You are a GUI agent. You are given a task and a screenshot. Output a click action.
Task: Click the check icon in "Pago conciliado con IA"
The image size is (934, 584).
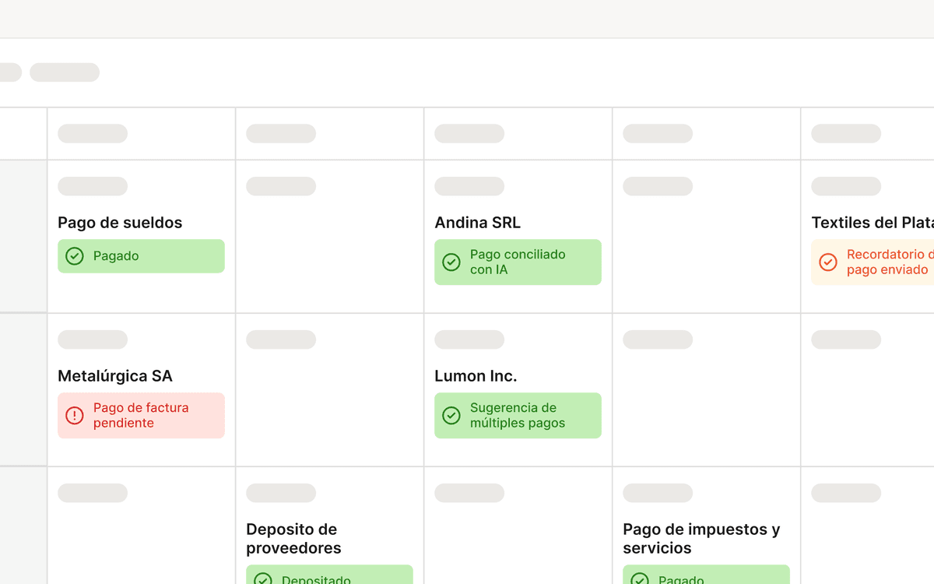pyautogui.click(x=451, y=262)
